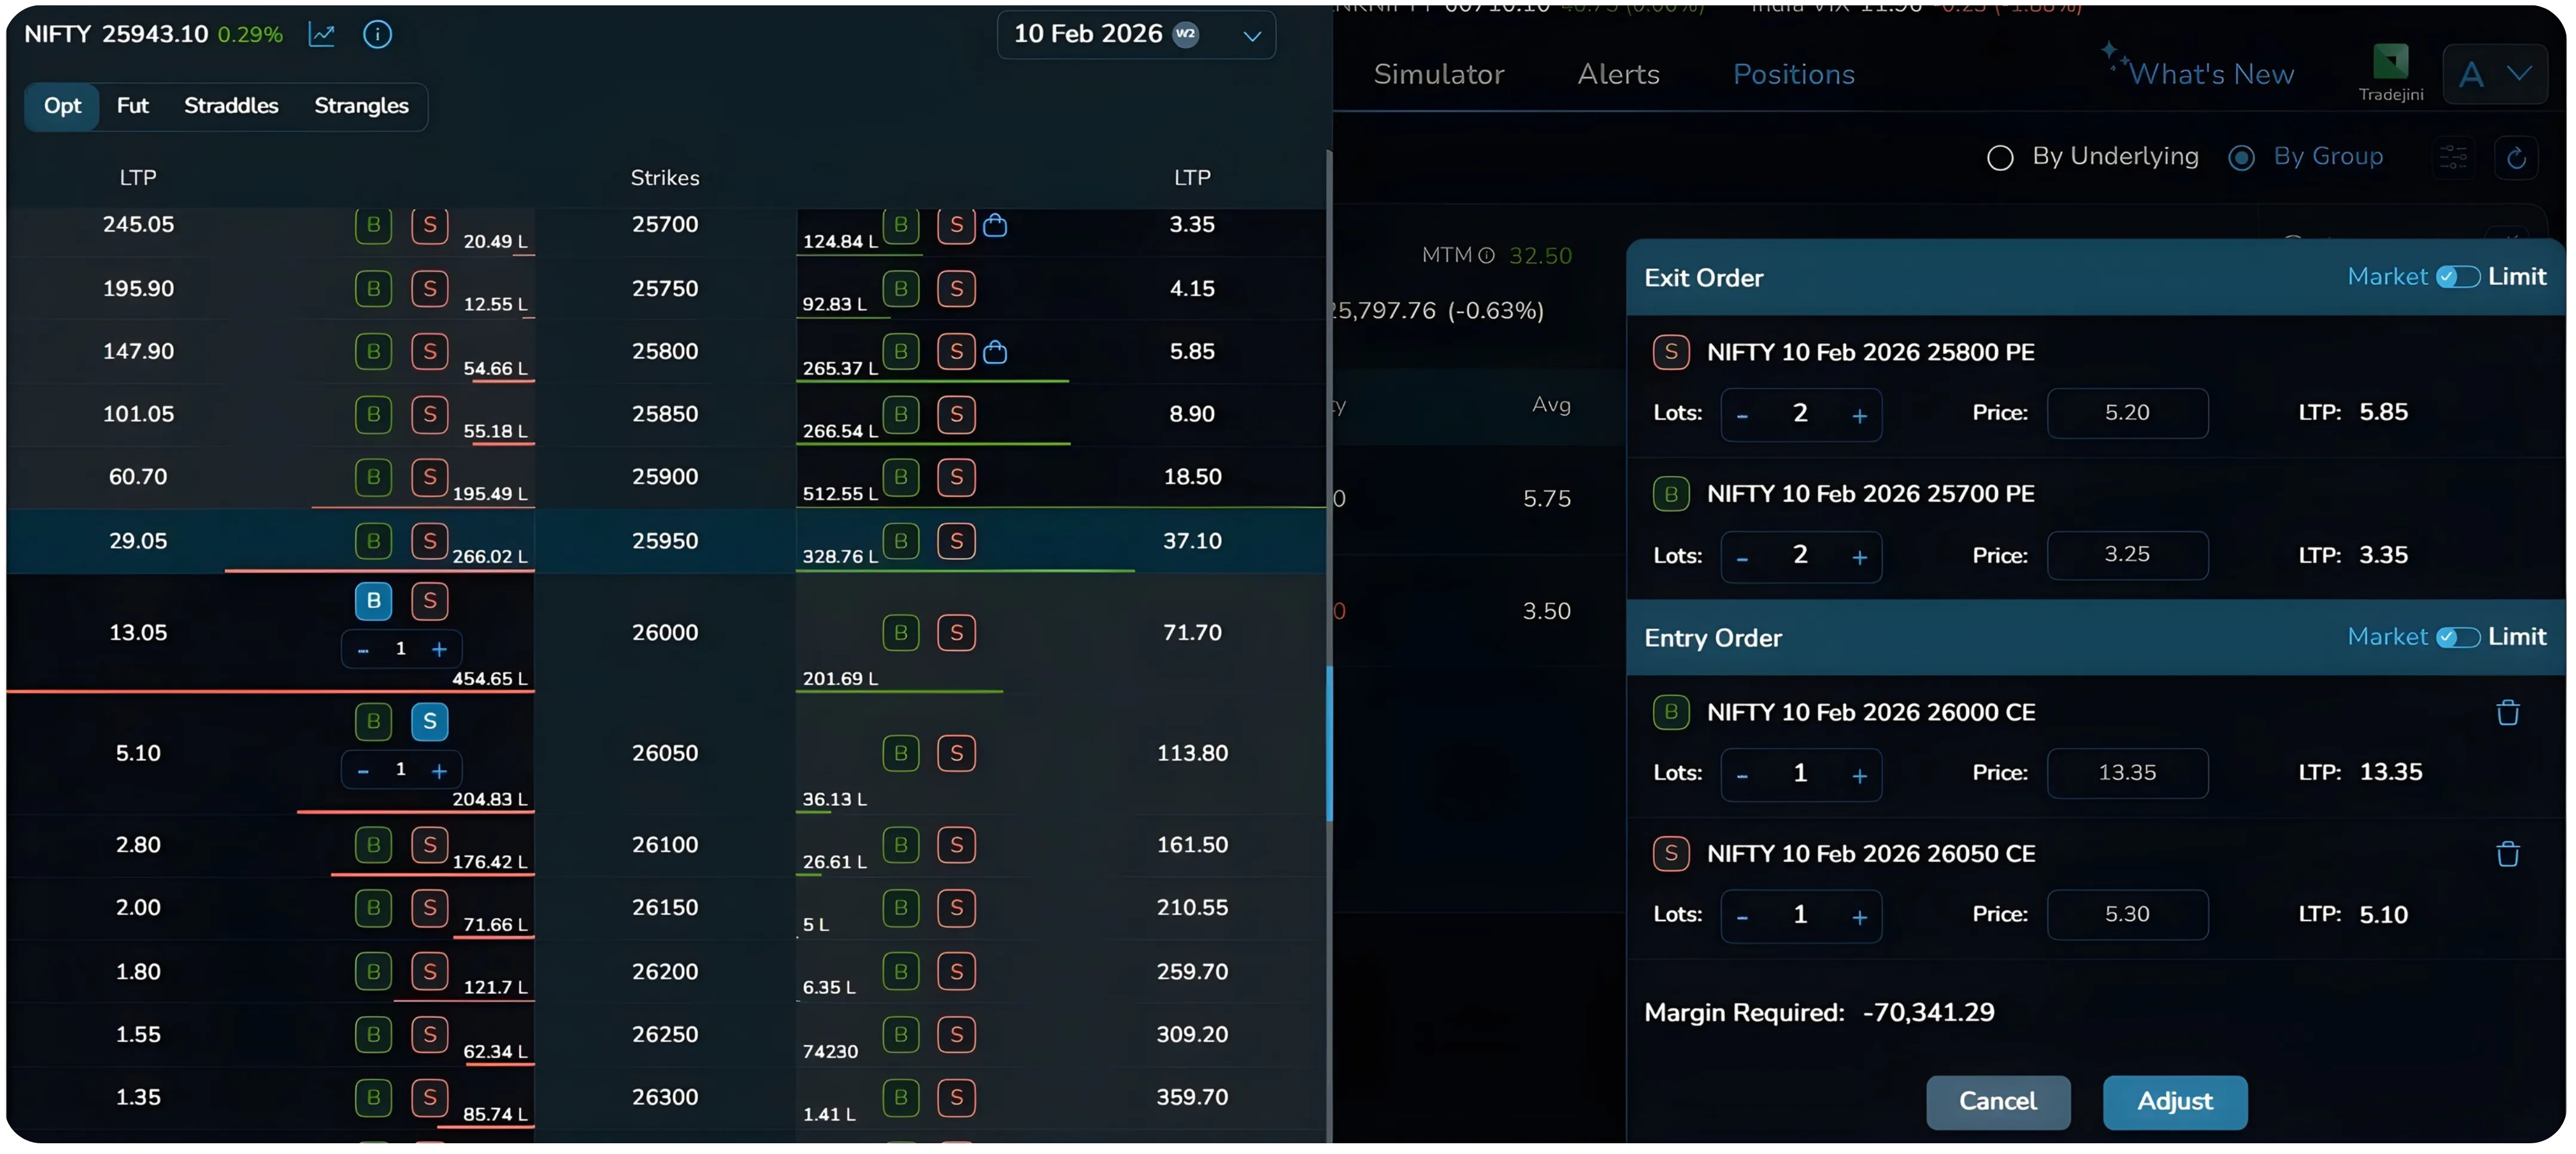The image size is (2576, 1154).
Task: Open the 10 Feb 2026 expiry dropdown
Action: [x=1135, y=34]
